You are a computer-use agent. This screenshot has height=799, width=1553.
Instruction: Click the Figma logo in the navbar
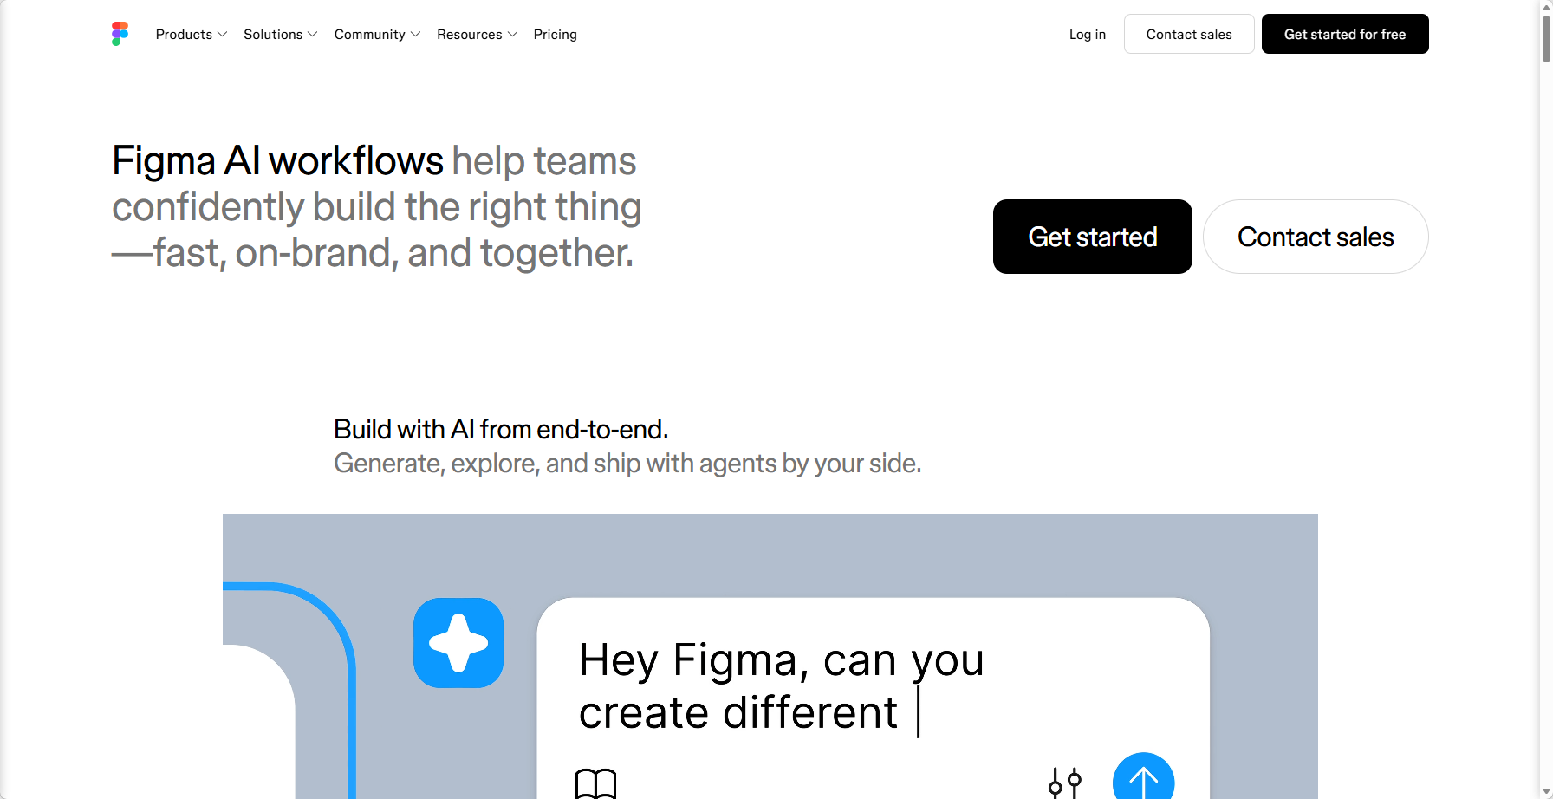[x=120, y=34]
